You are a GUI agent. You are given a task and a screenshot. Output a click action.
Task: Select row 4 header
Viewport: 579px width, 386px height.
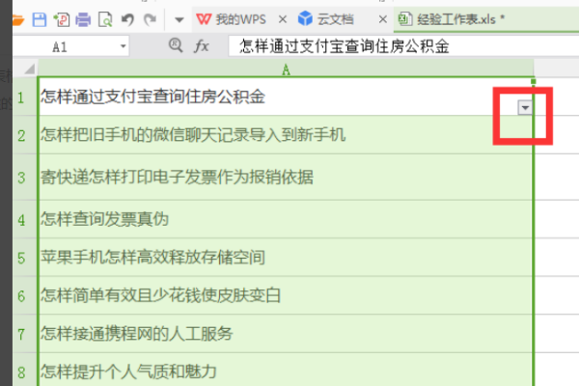click(25, 219)
